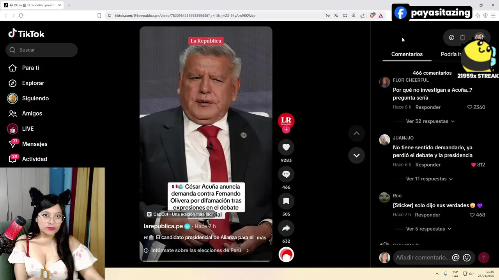Screen dimensions: 499x280
Task: Open emoji picker in comment box
Action: click(x=467, y=257)
